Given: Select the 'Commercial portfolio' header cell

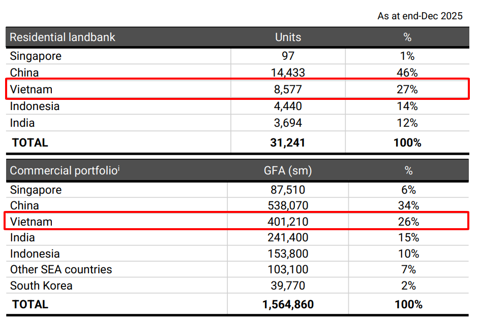Looking at the screenshot, I should [65, 170].
